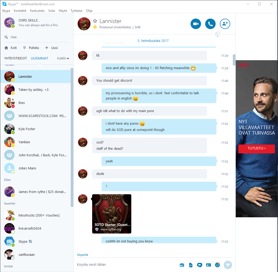Open Lannister's profile picture in the chat header
278x272 pixels.
point(84,24)
